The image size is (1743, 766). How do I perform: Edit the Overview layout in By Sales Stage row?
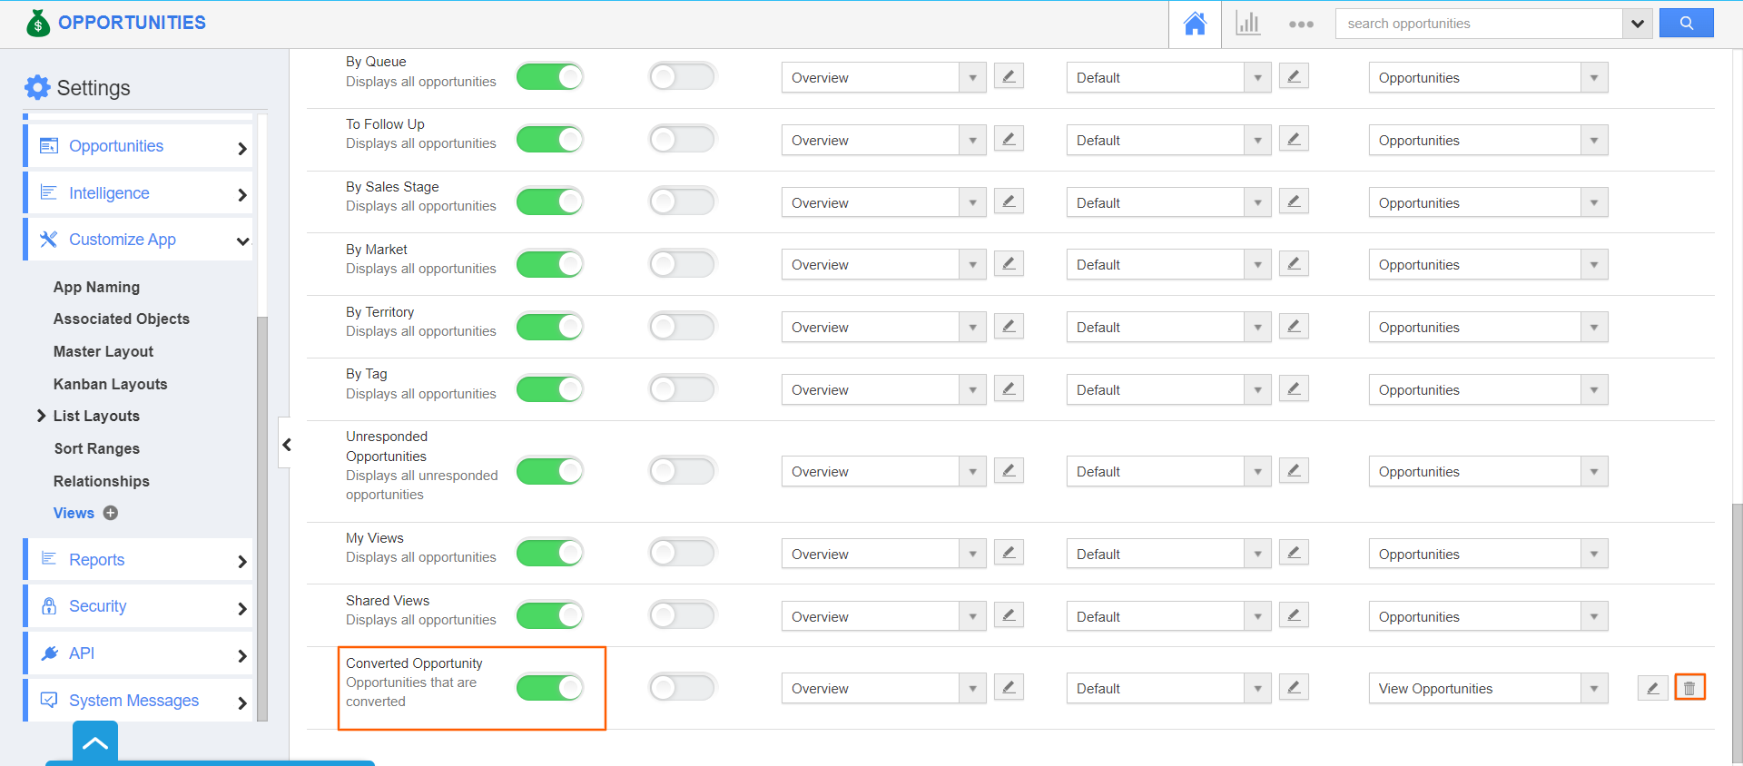coord(1009,201)
